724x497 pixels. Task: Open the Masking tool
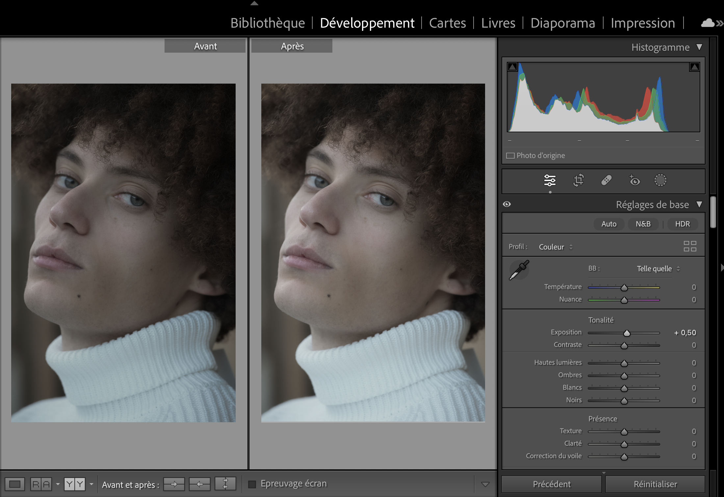tap(660, 180)
